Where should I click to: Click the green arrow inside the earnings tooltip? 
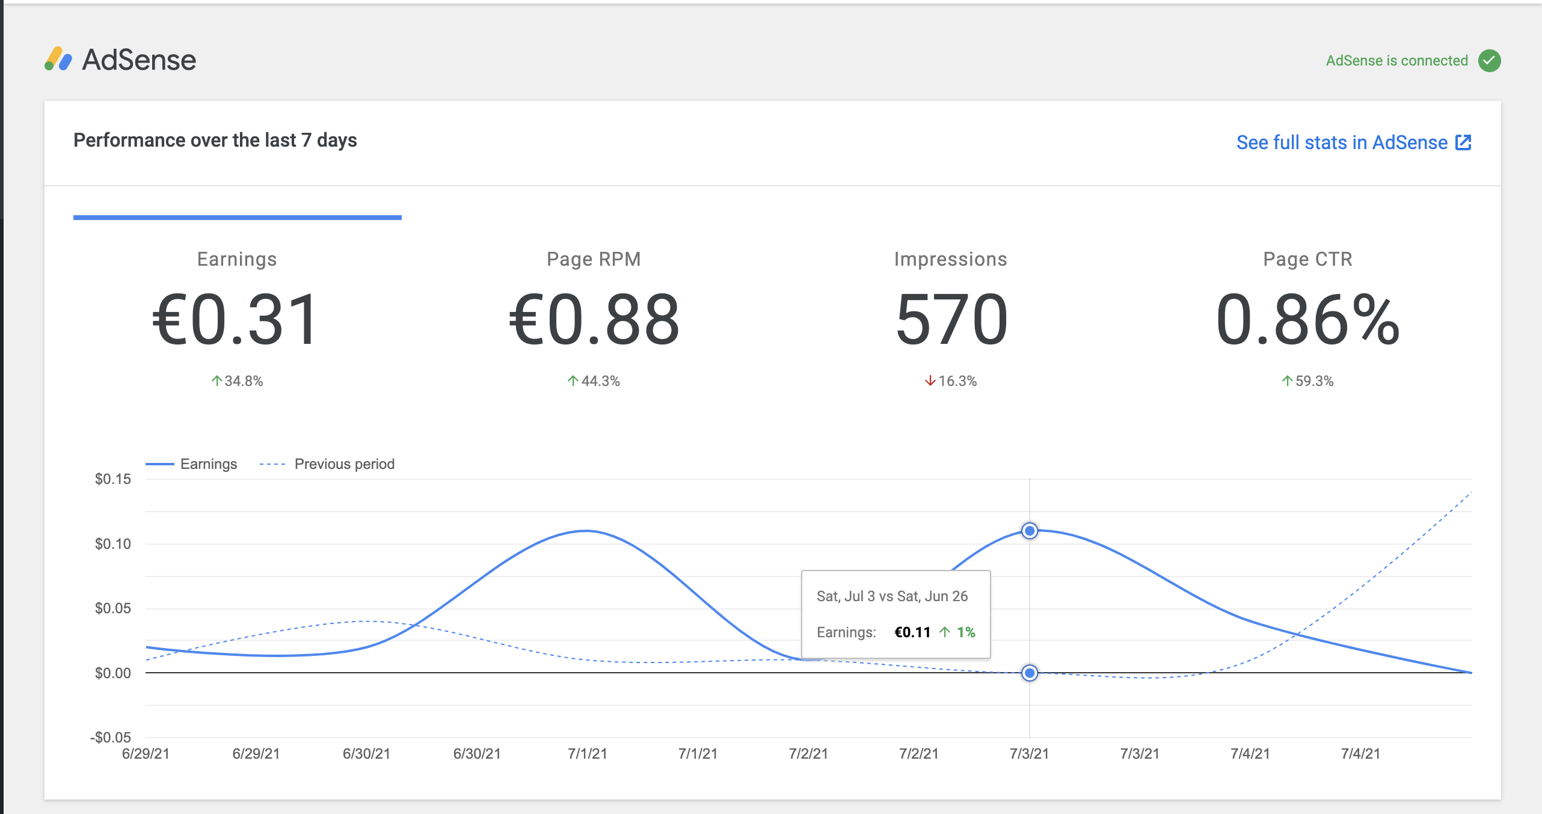click(946, 632)
